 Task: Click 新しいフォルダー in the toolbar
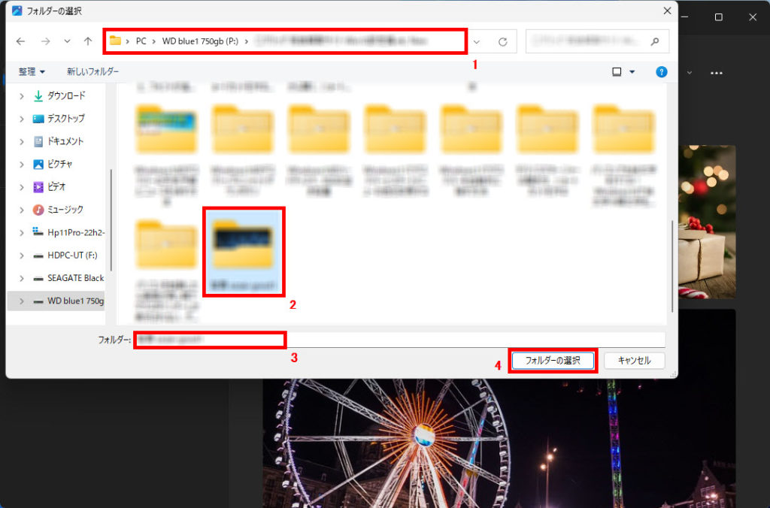[92, 71]
